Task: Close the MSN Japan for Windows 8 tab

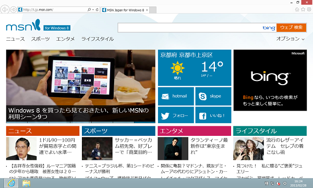Action: point(147,10)
